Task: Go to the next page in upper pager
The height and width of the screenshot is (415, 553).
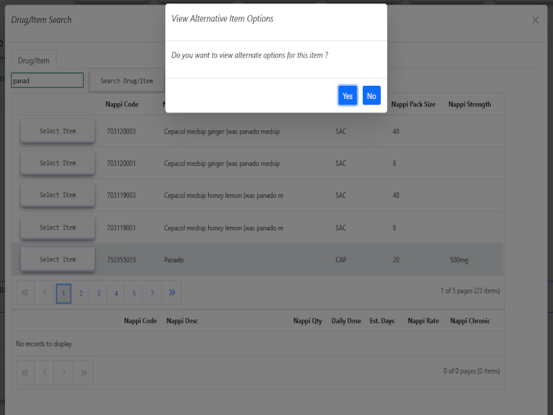Action: 152,293
